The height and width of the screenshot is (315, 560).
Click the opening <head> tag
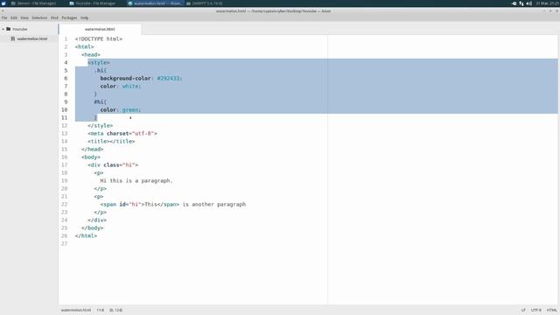[91, 54]
